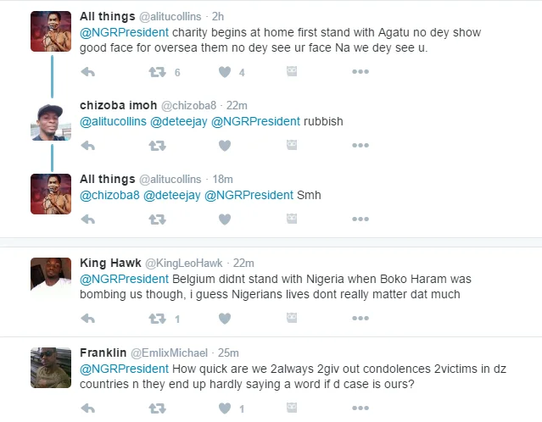Open more options on King Hawk's tweet

360,319
